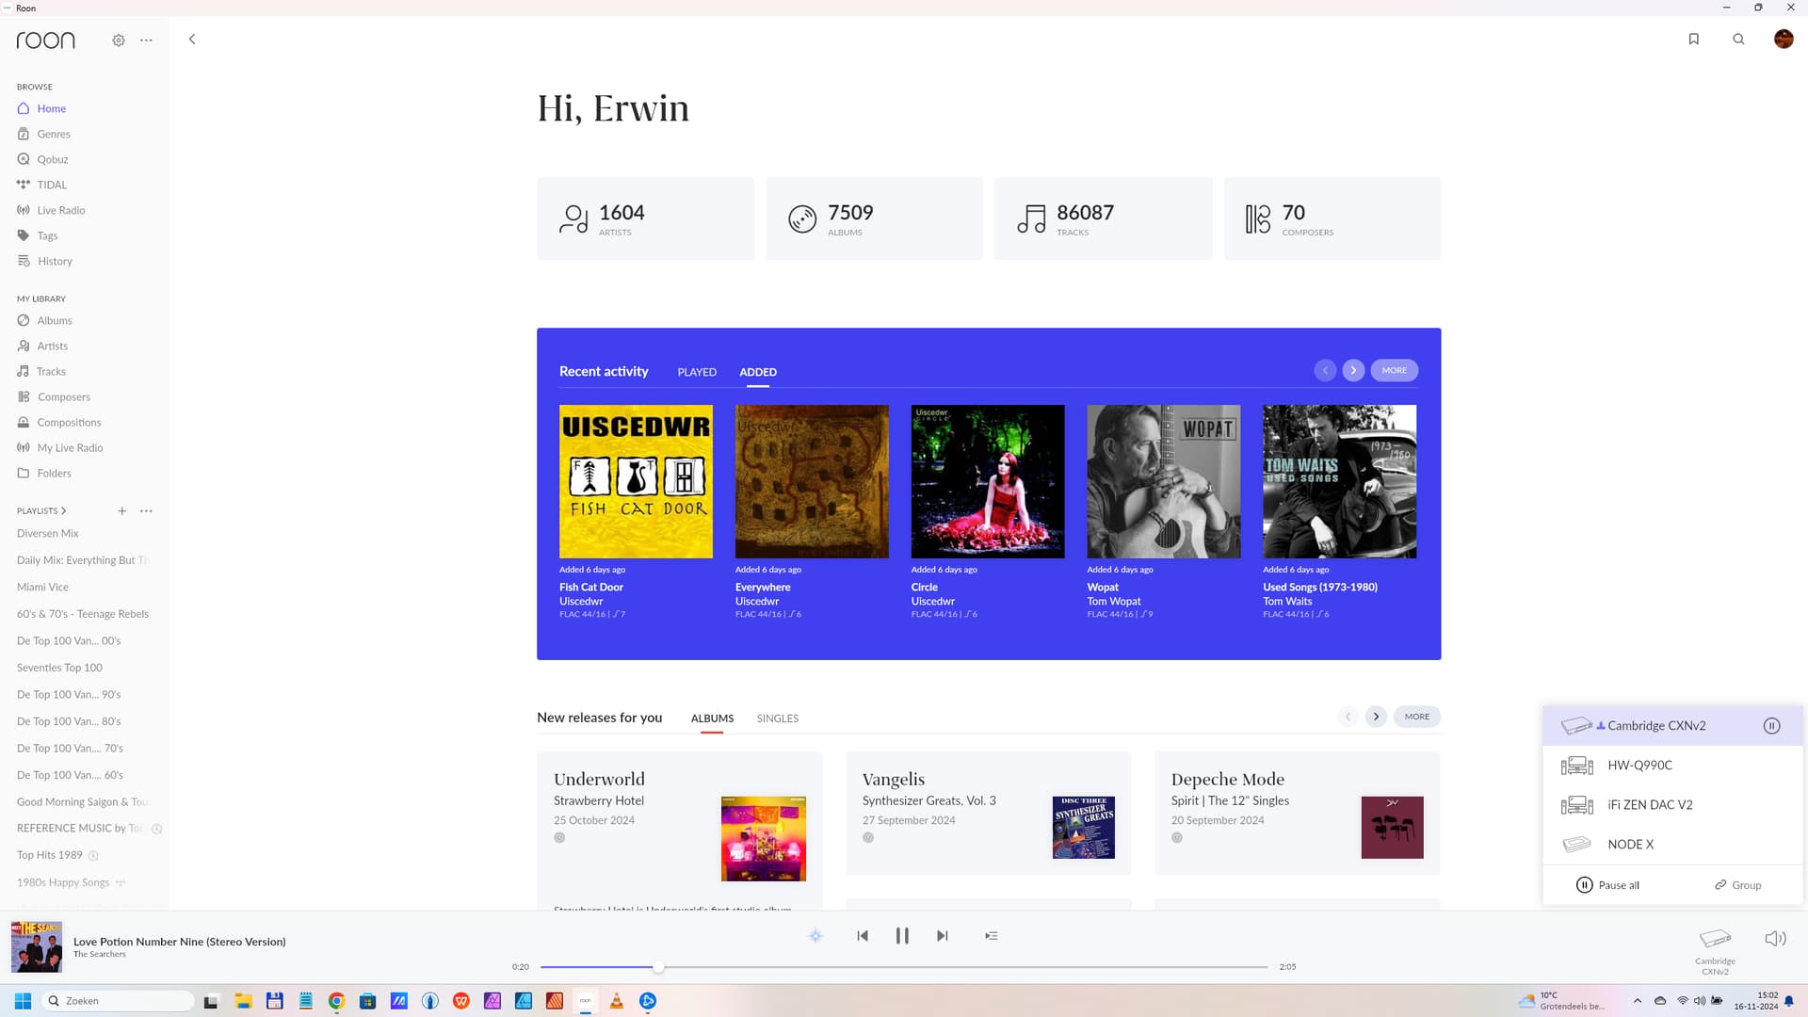The width and height of the screenshot is (1808, 1017).
Task: Expand the Playlists section chevron
Action: click(x=63, y=511)
